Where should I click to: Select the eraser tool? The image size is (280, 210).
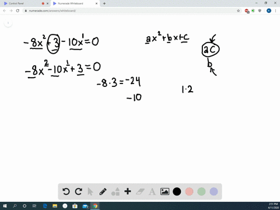pos(140,191)
